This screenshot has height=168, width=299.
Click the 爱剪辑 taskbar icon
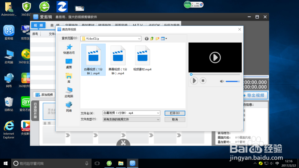point(132,164)
